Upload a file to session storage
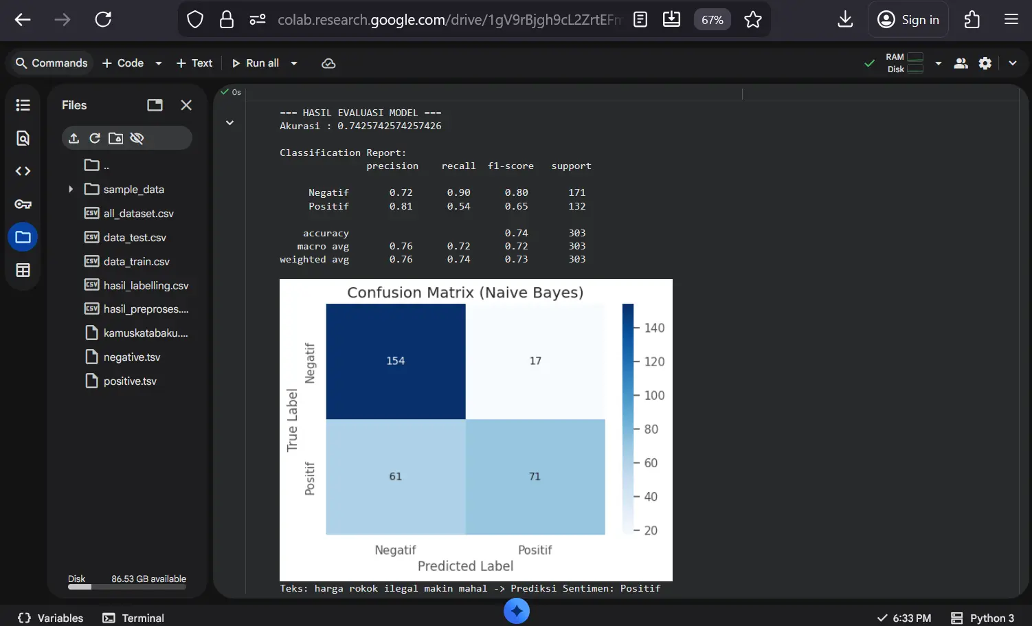The height and width of the screenshot is (626, 1032). coord(74,137)
